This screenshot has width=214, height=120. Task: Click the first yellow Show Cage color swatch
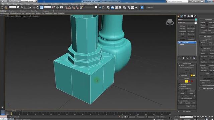coord(192,75)
